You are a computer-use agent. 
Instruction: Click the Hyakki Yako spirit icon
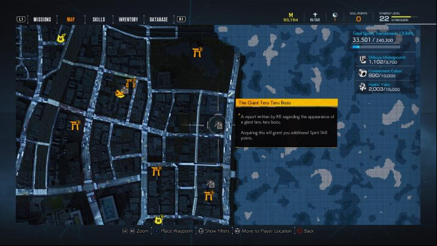[x=362, y=87]
